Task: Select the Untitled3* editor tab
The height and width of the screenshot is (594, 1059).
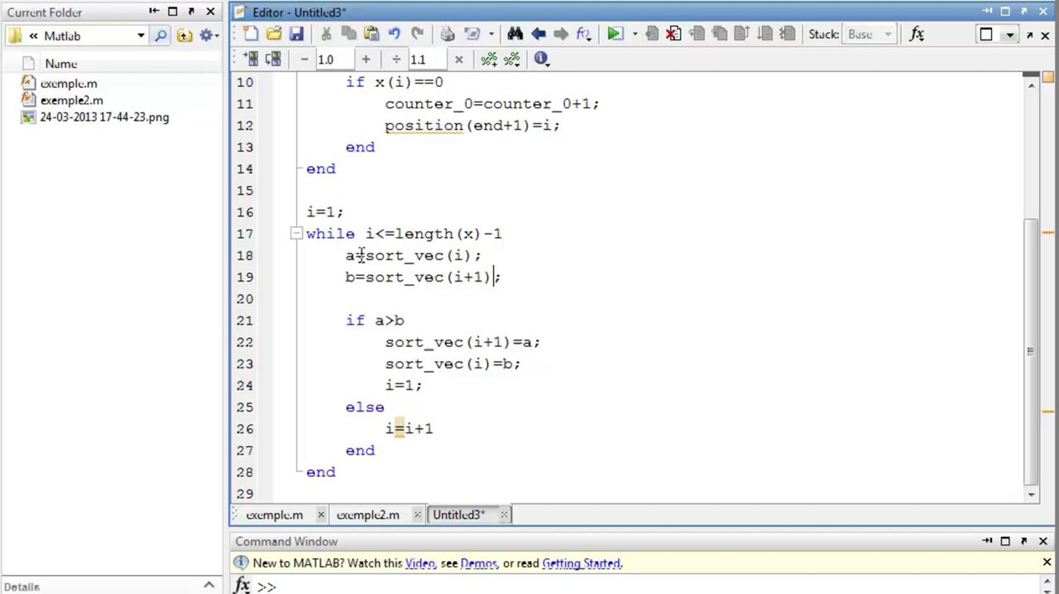Action: pyautogui.click(x=459, y=515)
